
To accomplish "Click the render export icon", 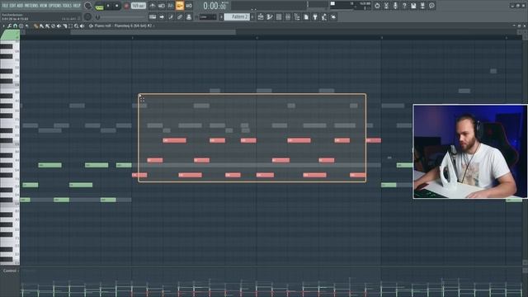I will tap(422, 6).
